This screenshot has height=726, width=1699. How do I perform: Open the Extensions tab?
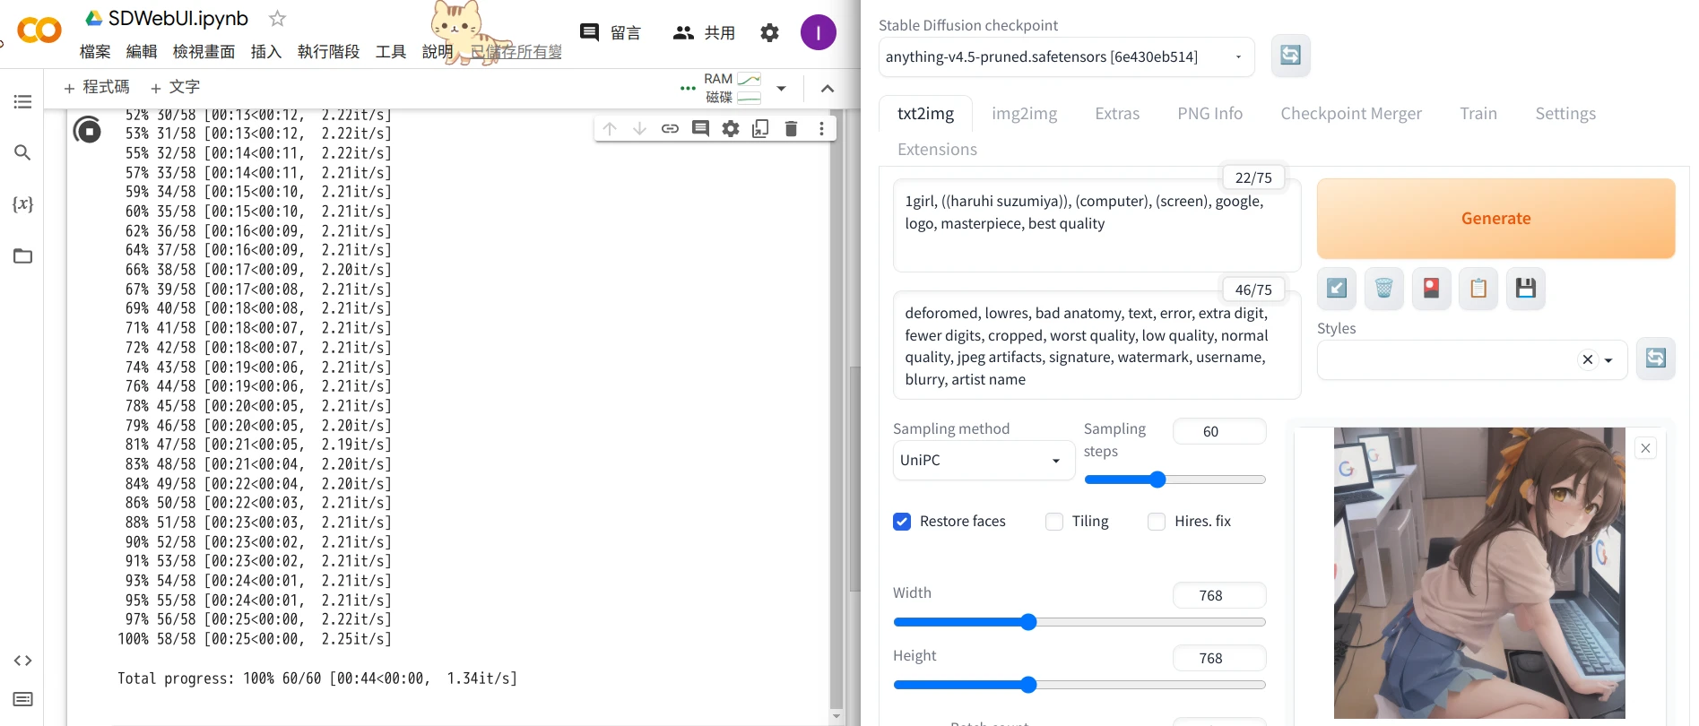[x=937, y=150]
